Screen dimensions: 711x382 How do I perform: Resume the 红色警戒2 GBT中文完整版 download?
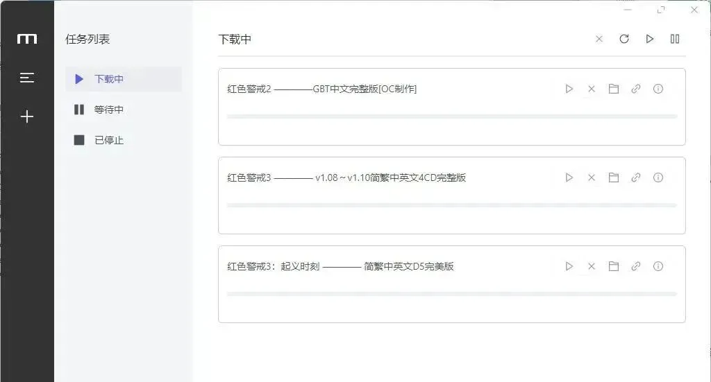[569, 89]
